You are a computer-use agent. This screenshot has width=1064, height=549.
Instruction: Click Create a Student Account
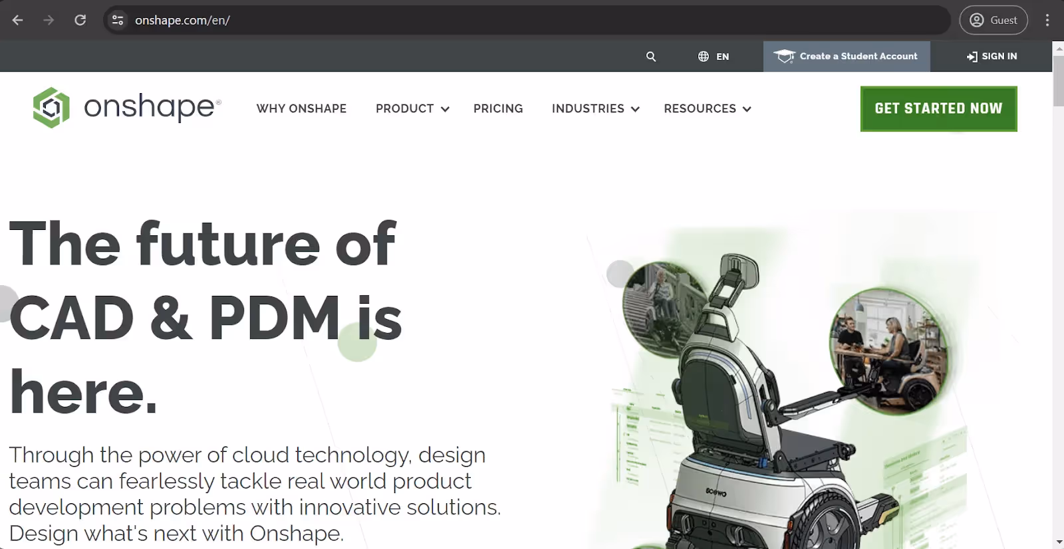pyautogui.click(x=847, y=56)
